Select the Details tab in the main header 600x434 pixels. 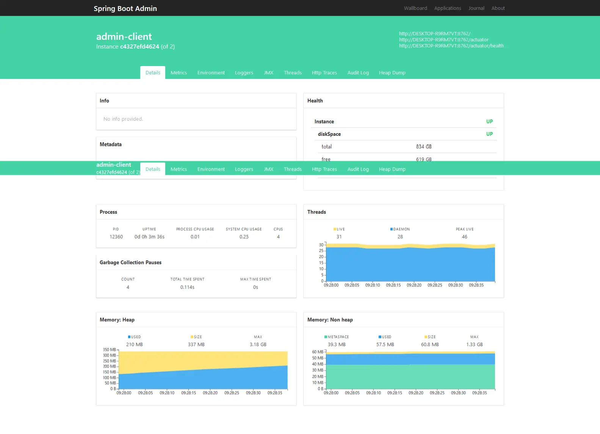pos(153,72)
